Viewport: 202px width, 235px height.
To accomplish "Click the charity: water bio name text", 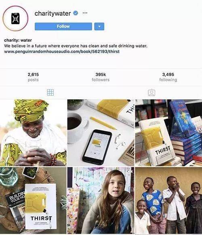I will 18,40.
